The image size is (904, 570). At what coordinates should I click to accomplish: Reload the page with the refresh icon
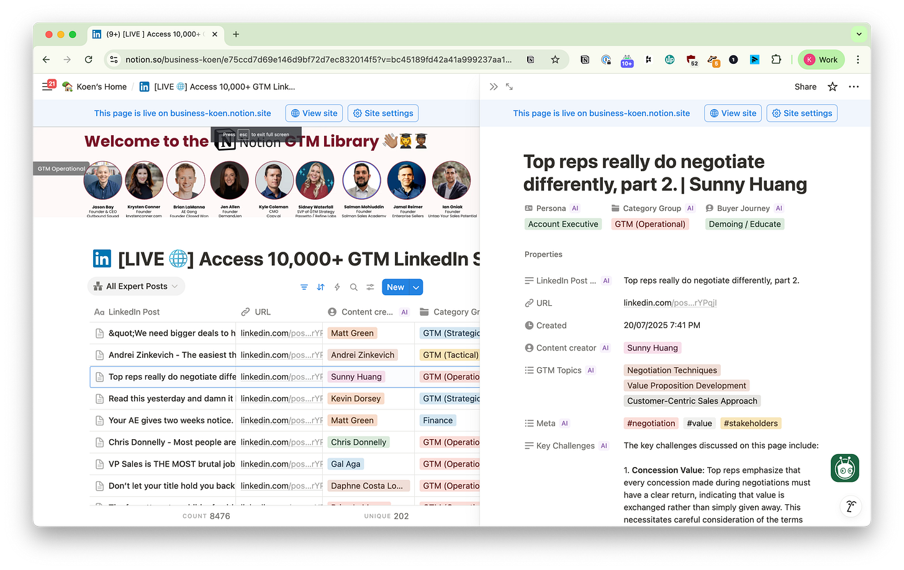[89, 60]
